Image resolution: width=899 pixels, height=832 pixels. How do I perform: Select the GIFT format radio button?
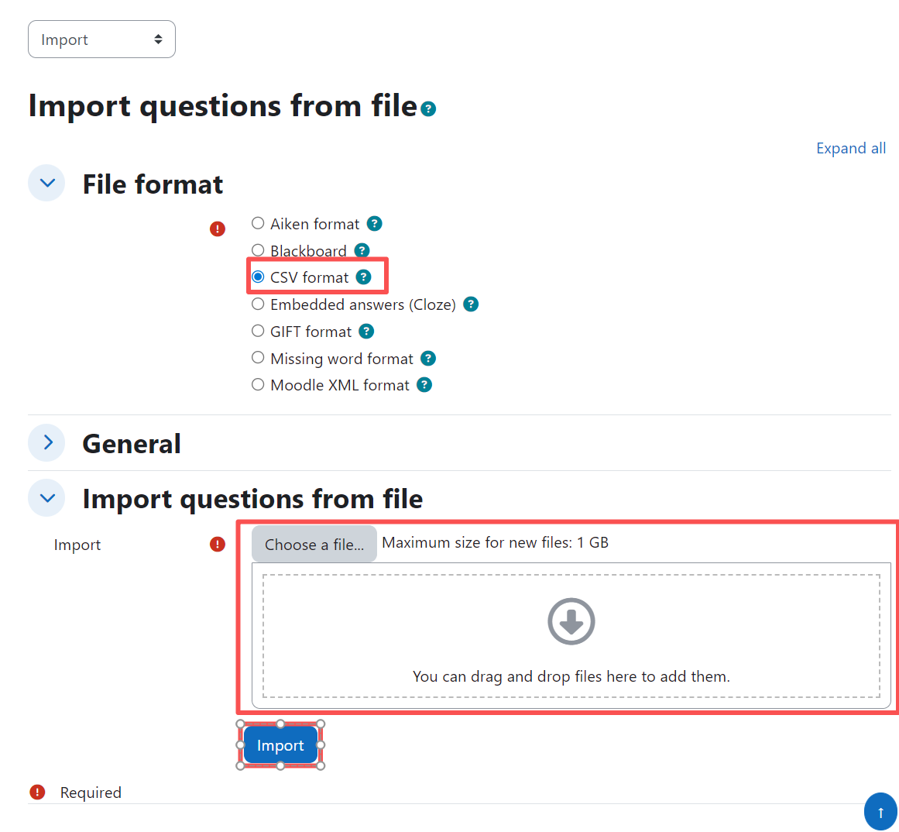click(257, 331)
